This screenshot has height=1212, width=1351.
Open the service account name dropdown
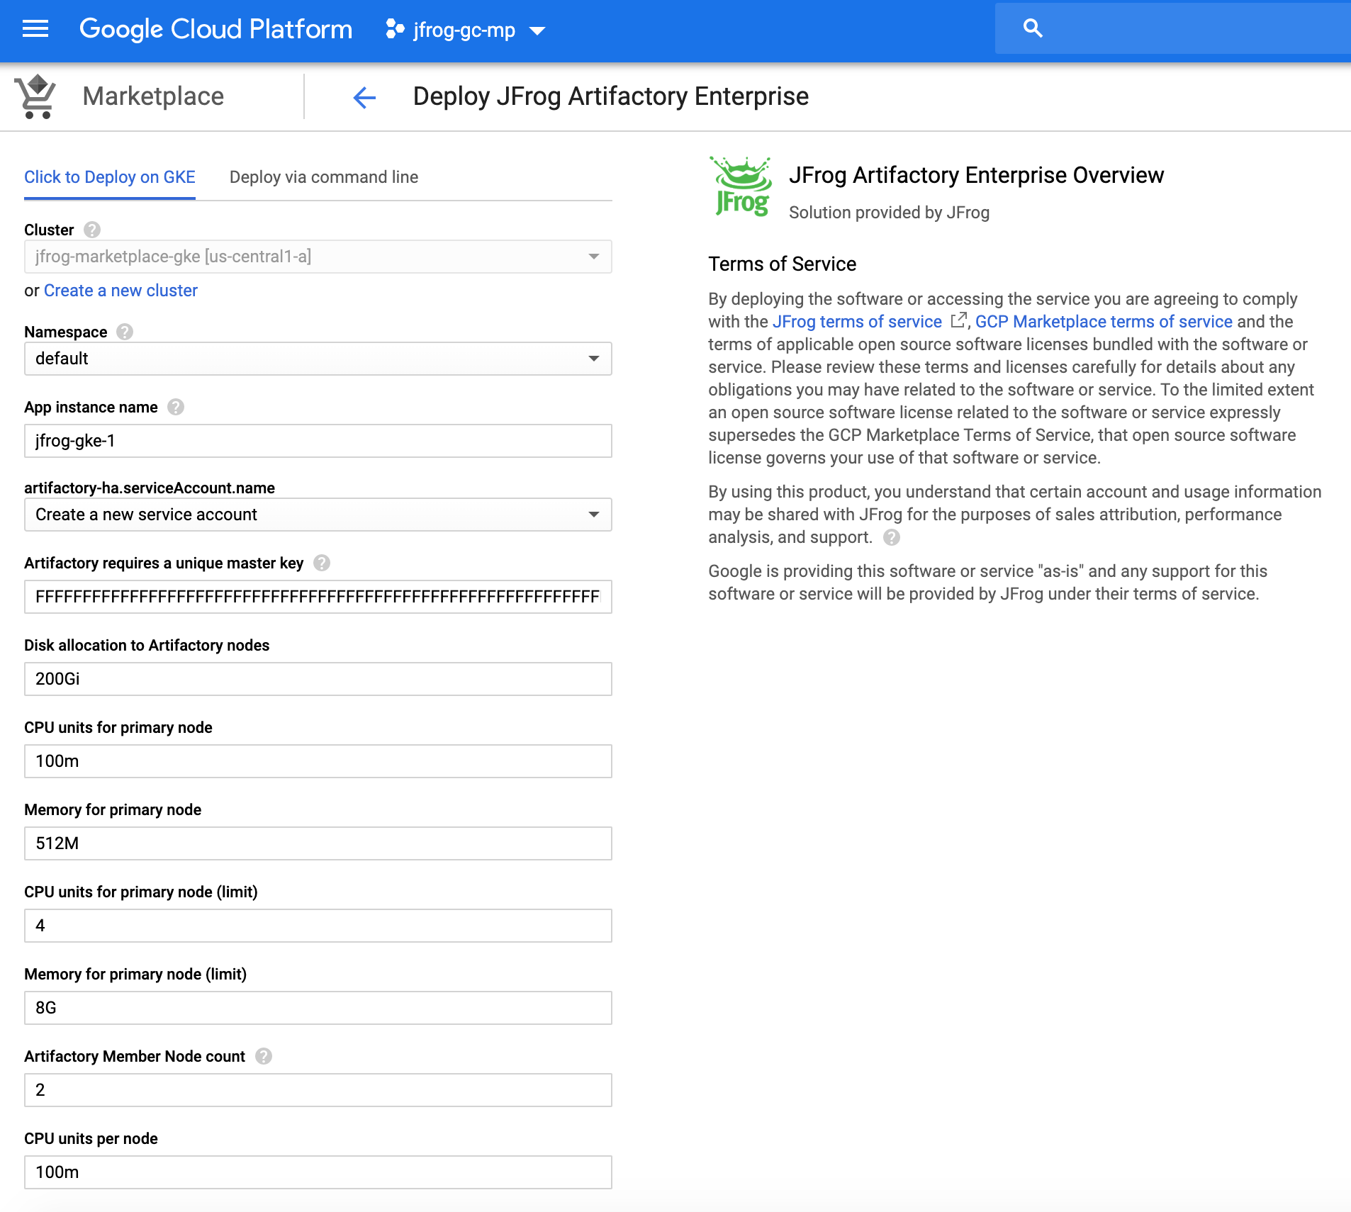(x=318, y=515)
